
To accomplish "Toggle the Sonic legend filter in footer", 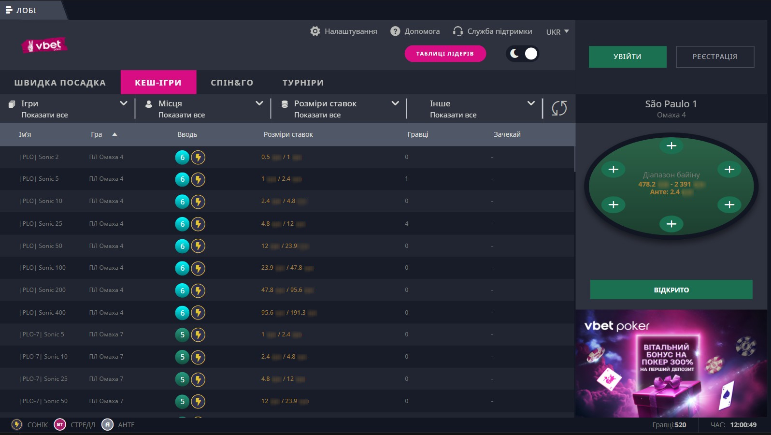I will (17, 425).
